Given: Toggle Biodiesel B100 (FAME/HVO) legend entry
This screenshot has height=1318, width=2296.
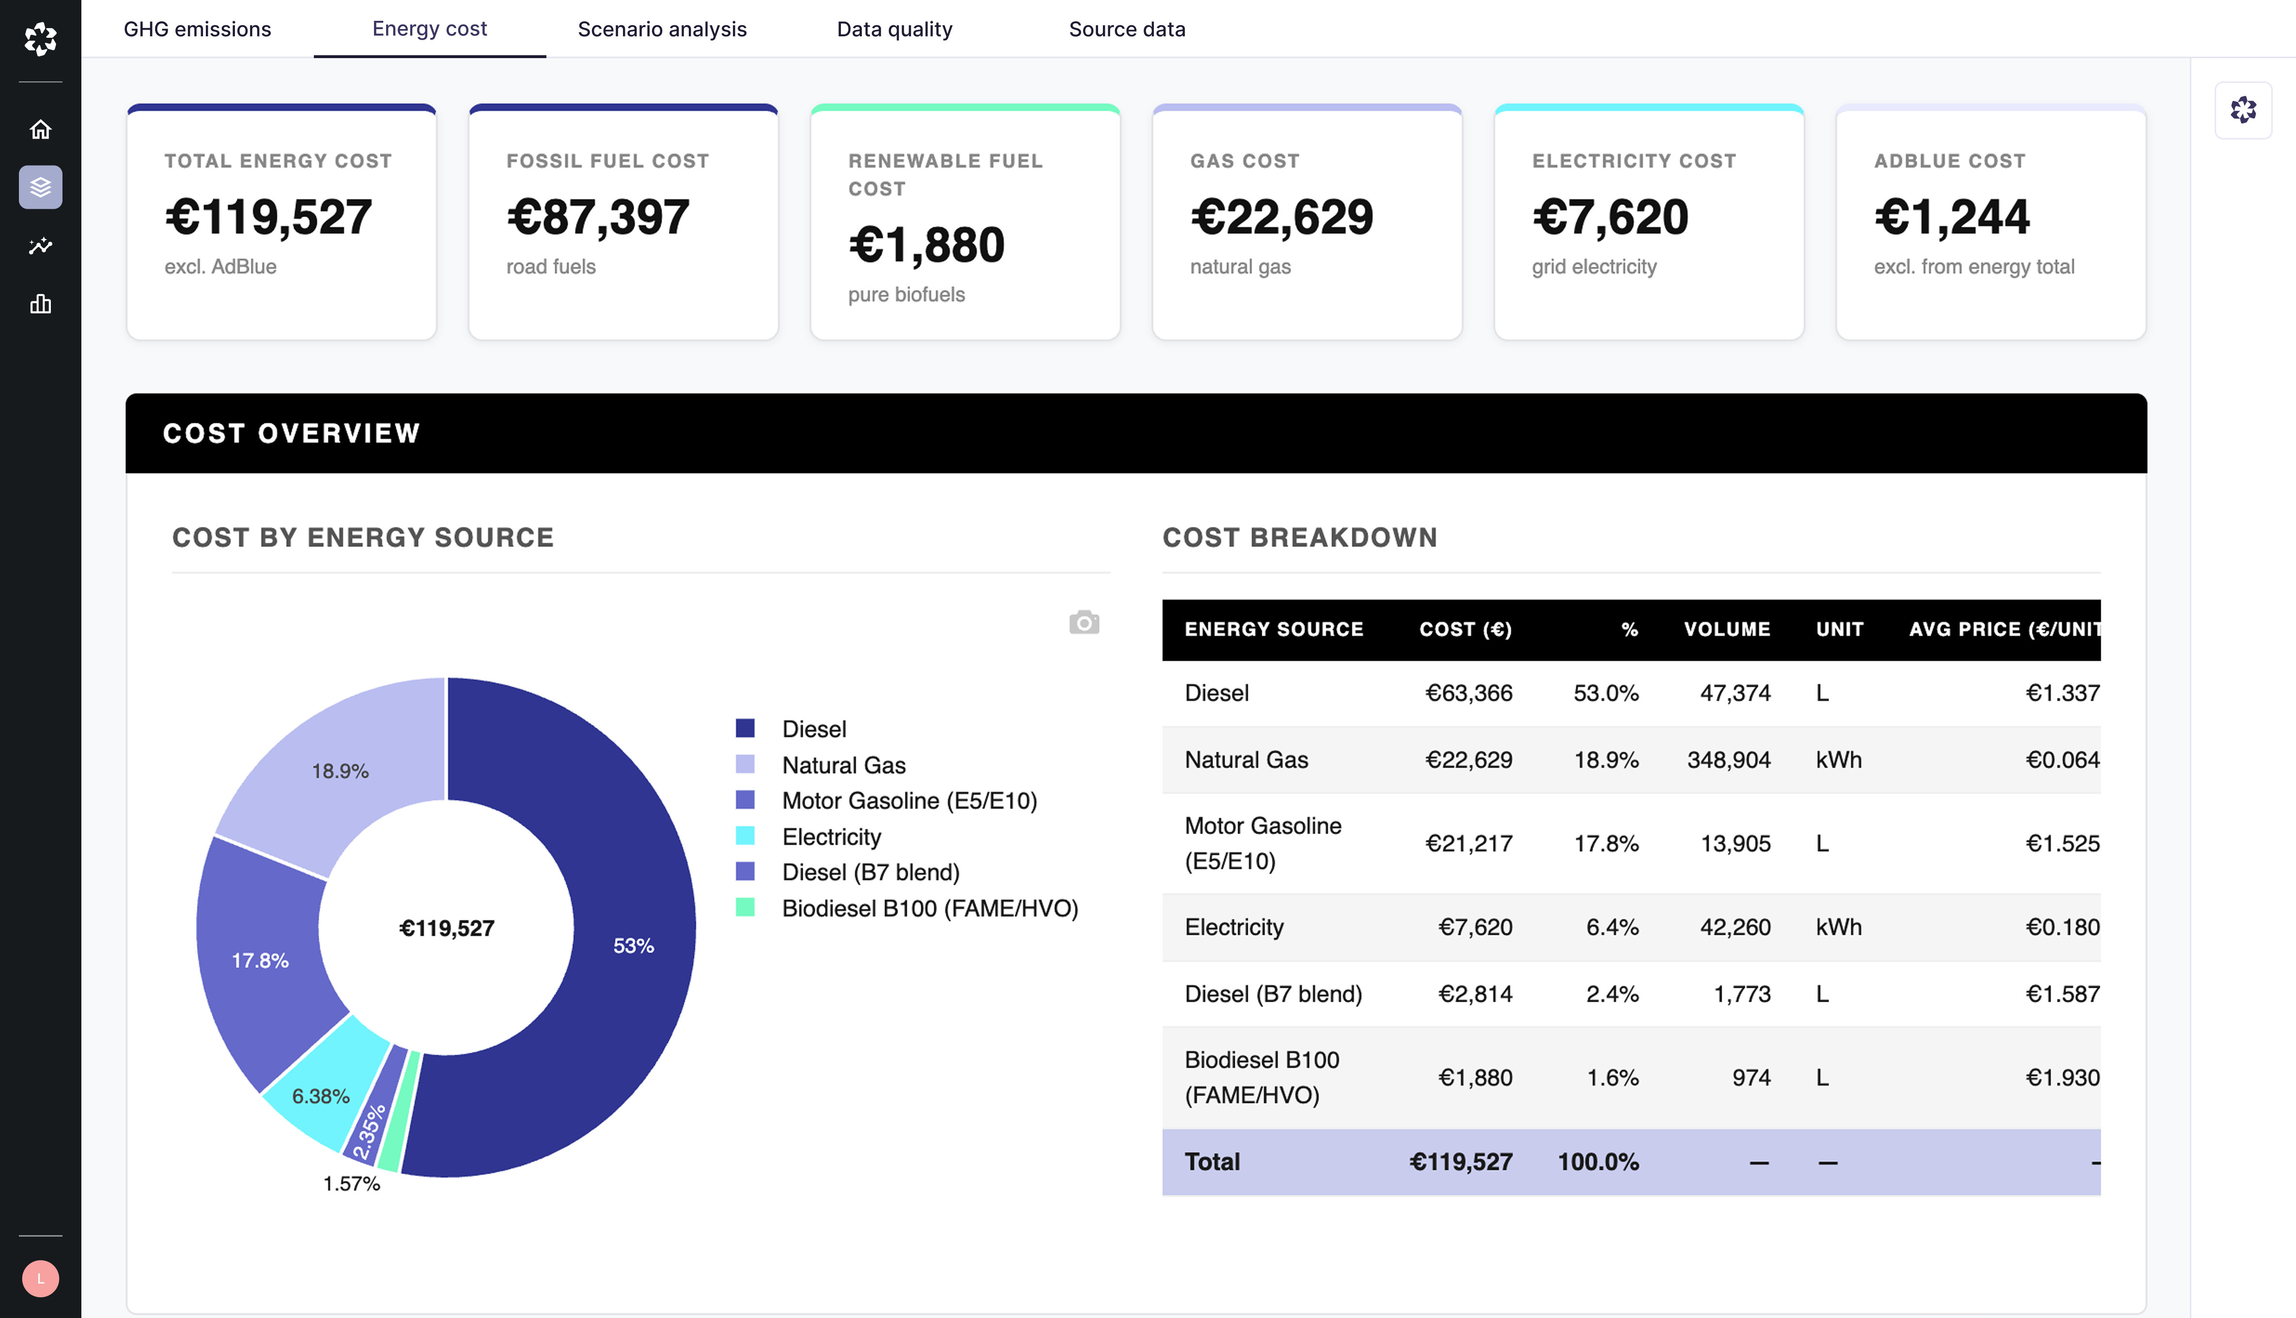Looking at the screenshot, I should pos(907,908).
